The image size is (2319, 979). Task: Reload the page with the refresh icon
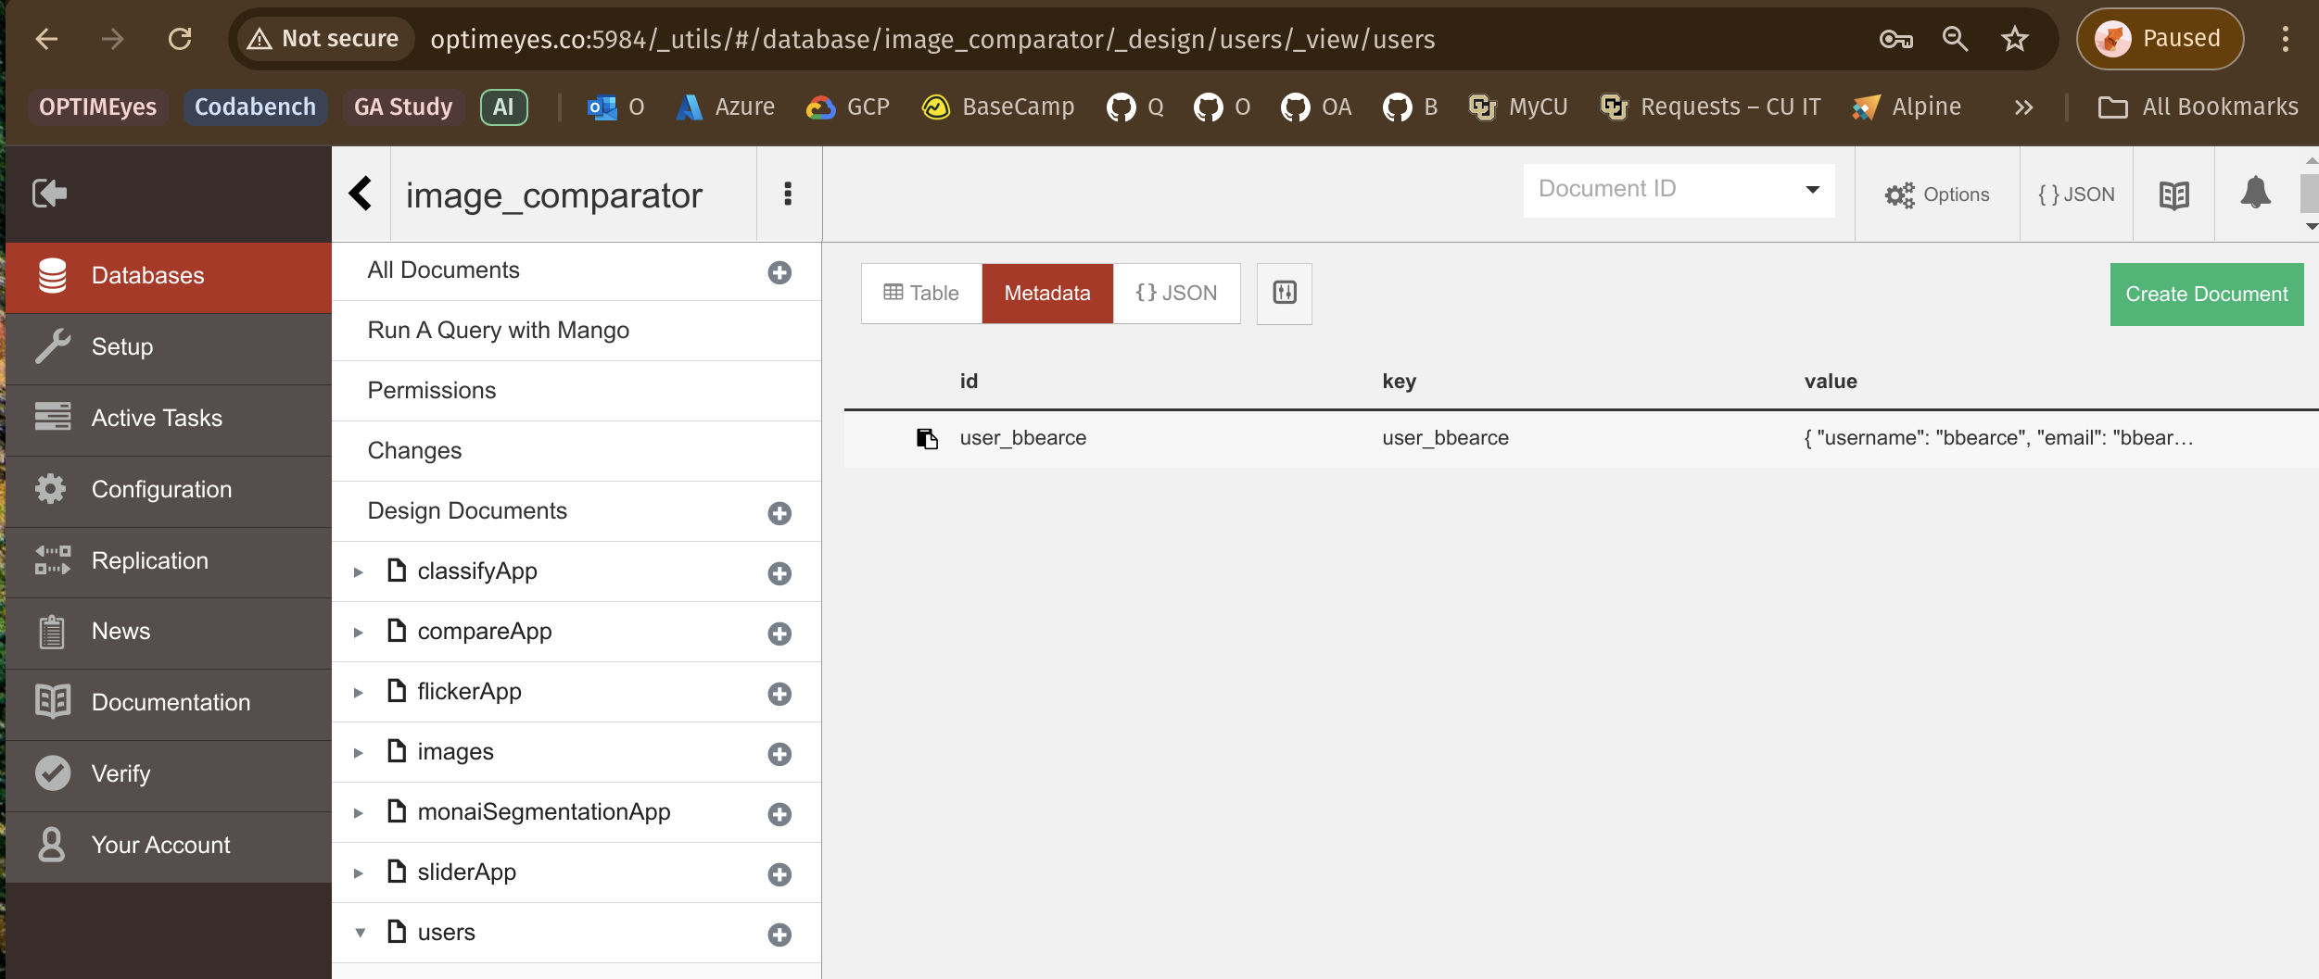(x=180, y=39)
